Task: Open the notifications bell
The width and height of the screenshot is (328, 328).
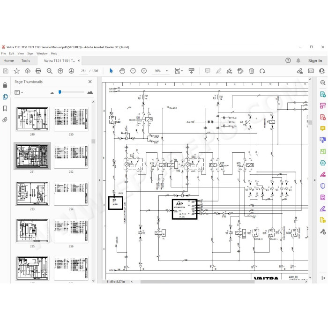Action: tap(298, 60)
